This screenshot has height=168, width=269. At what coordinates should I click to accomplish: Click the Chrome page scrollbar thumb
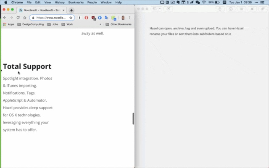pyautogui.click(x=133, y=118)
